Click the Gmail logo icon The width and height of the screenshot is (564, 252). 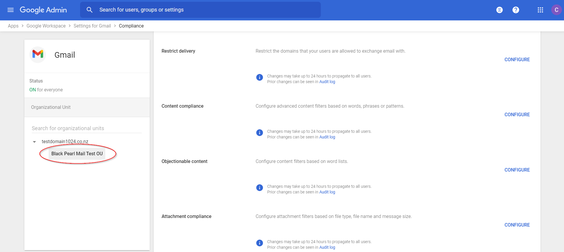[x=38, y=54]
